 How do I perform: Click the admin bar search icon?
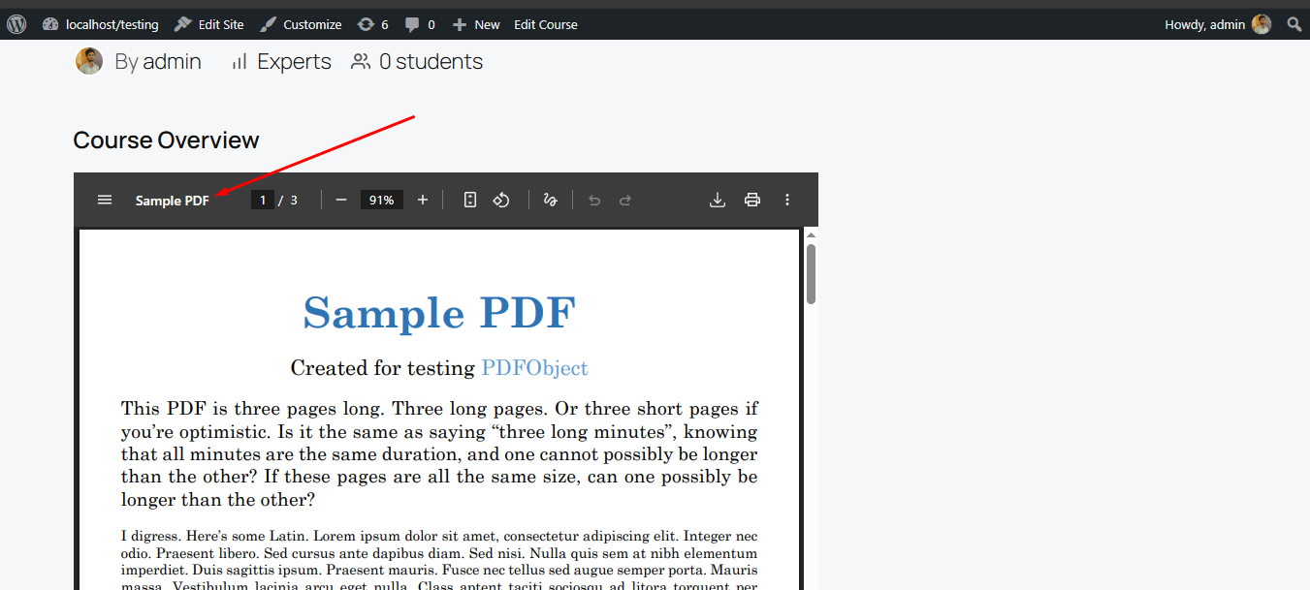pyautogui.click(x=1294, y=24)
